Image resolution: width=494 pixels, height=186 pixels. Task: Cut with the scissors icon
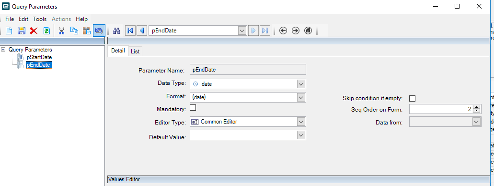click(x=61, y=31)
